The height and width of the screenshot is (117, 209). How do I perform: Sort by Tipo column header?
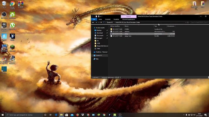coord(160,26)
